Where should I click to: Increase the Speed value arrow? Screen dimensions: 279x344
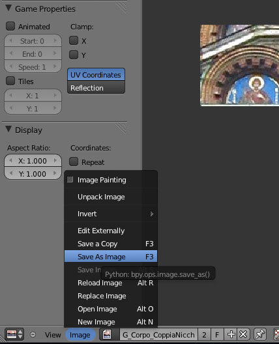[55, 66]
